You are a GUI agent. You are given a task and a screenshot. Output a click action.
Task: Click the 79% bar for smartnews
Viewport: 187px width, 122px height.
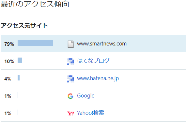point(36,43)
